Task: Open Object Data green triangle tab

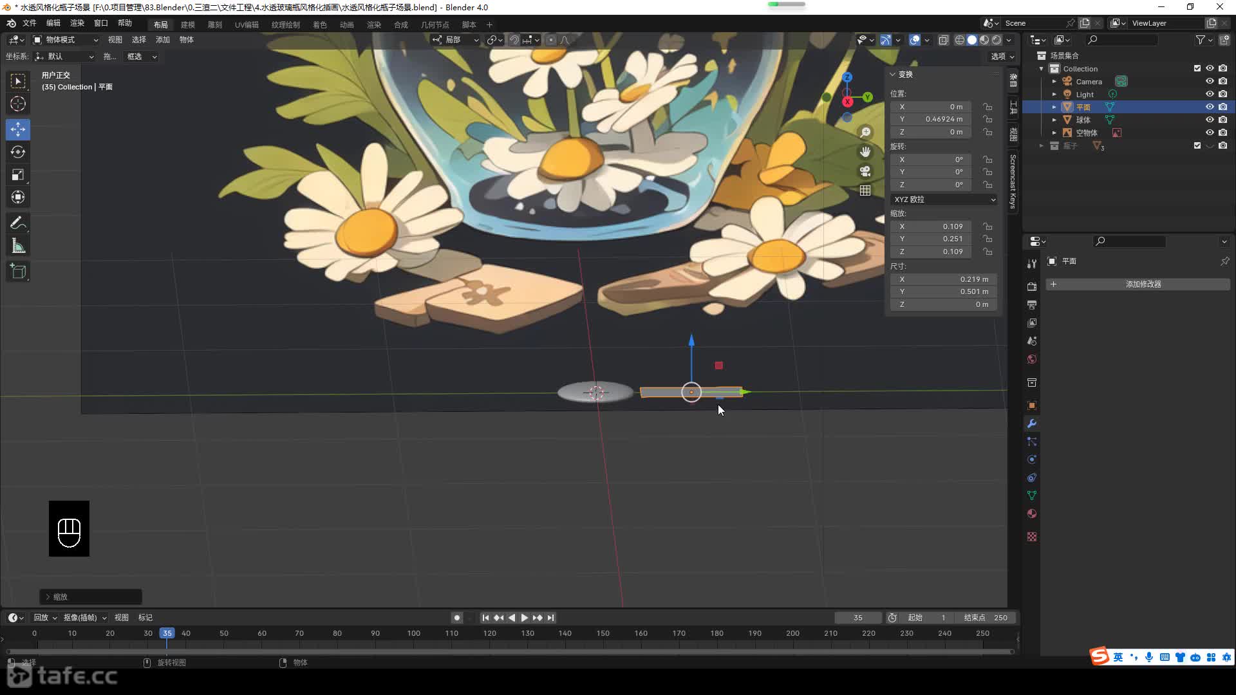Action: (x=1032, y=496)
